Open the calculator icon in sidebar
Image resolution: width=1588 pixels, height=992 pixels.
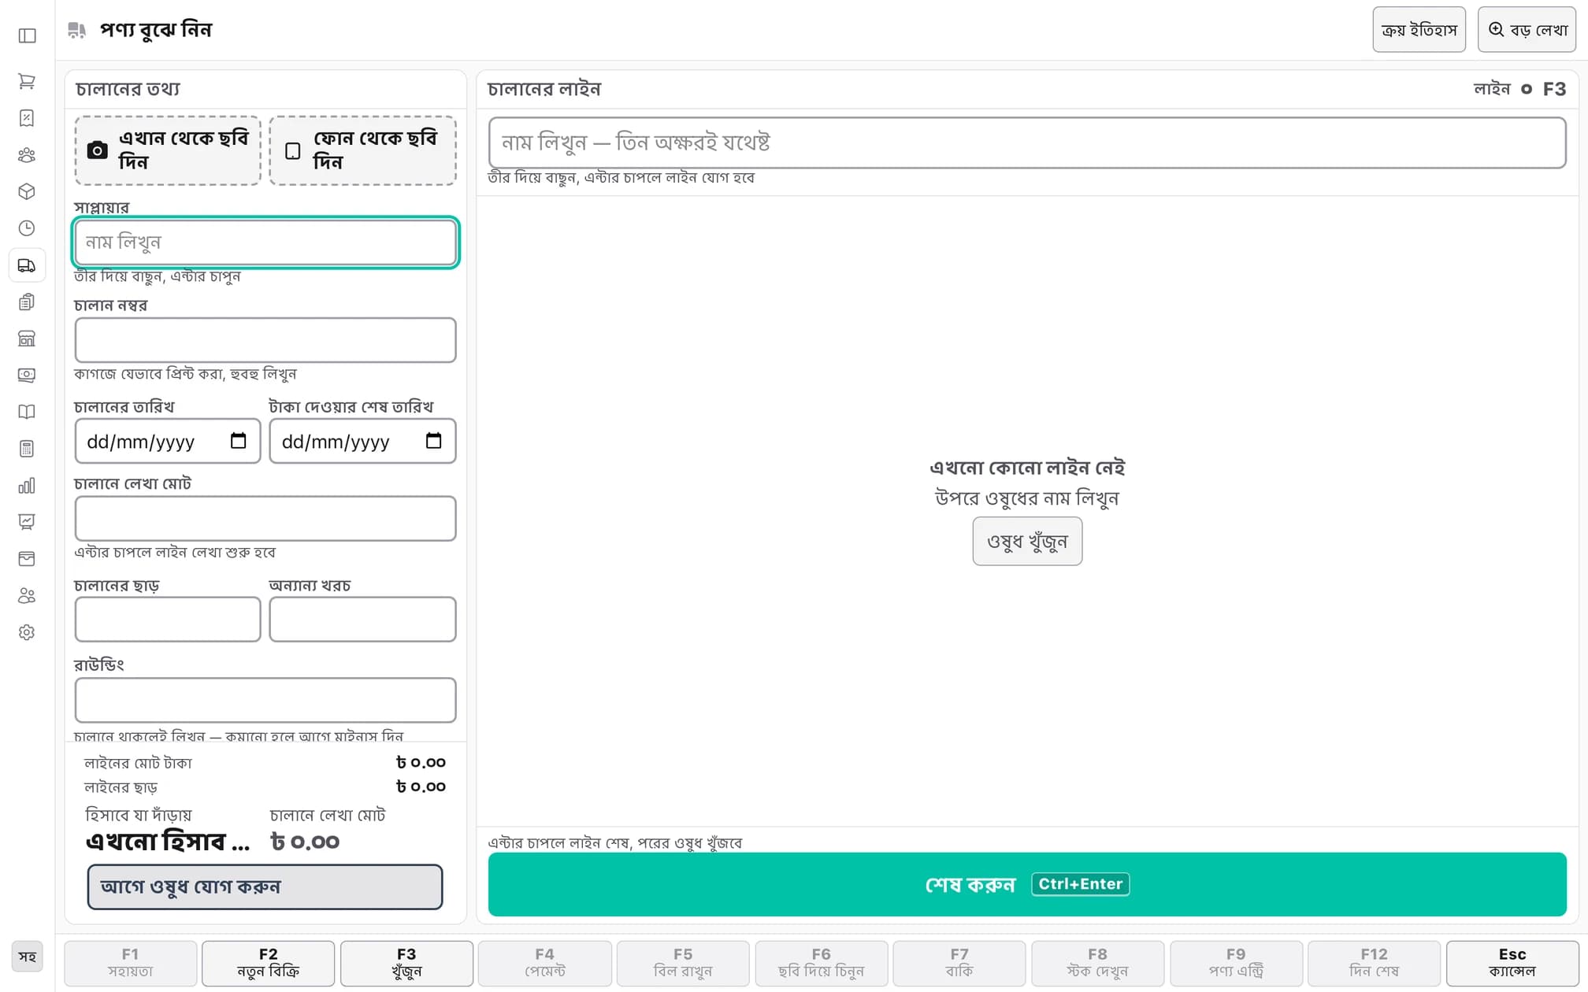27,449
